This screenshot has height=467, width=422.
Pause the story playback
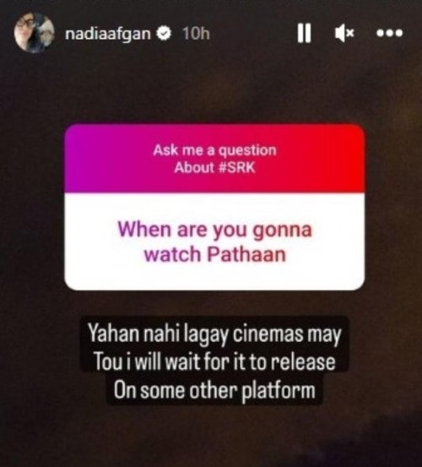(x=304, y=33)
